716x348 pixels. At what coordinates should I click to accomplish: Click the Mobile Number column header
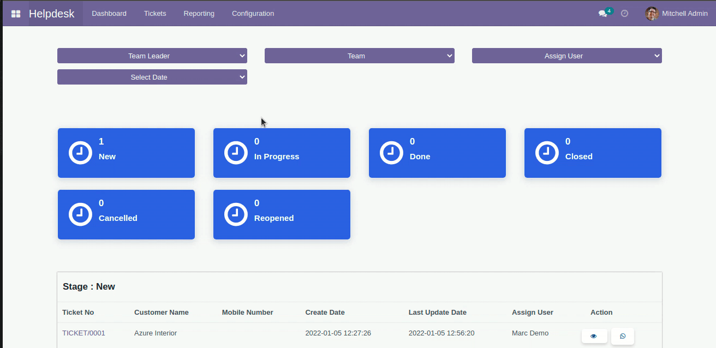click(248, 313)
